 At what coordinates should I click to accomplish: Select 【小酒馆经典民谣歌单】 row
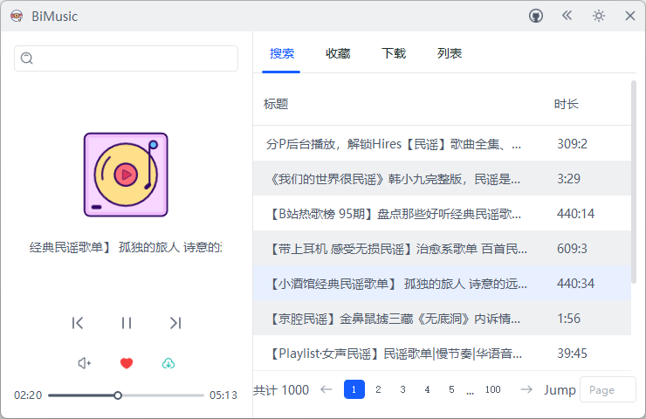pos(442,284)
